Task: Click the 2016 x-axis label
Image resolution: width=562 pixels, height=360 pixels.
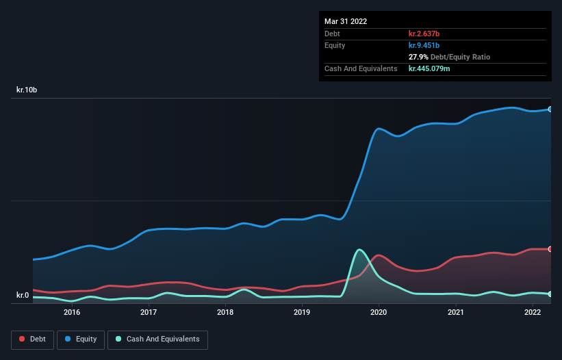Action: coord(72,312)
